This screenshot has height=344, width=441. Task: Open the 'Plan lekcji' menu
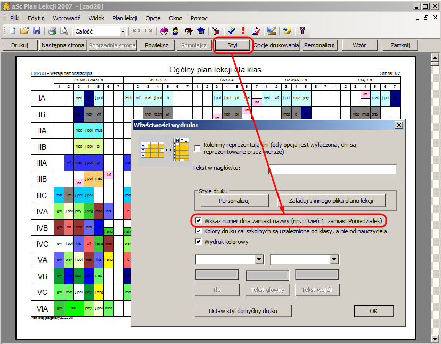coord(125,18)
